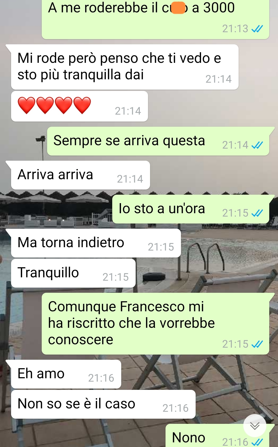Select the sent message 'Sempre se arriva questa'
The height and width of the screenshot is (447, 278).
click(x=158, y=141)
